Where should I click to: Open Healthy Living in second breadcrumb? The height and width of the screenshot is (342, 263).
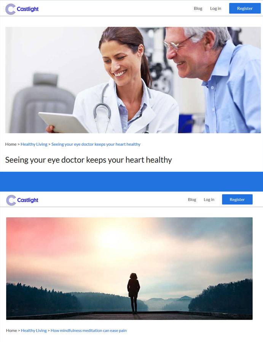pyautogui.click(x=34, y=331)
